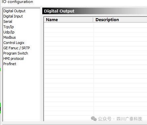Open the Control Logix entry
Image resolution: width=147 pixels, height=125 pixels.
[x=14, y=43]
